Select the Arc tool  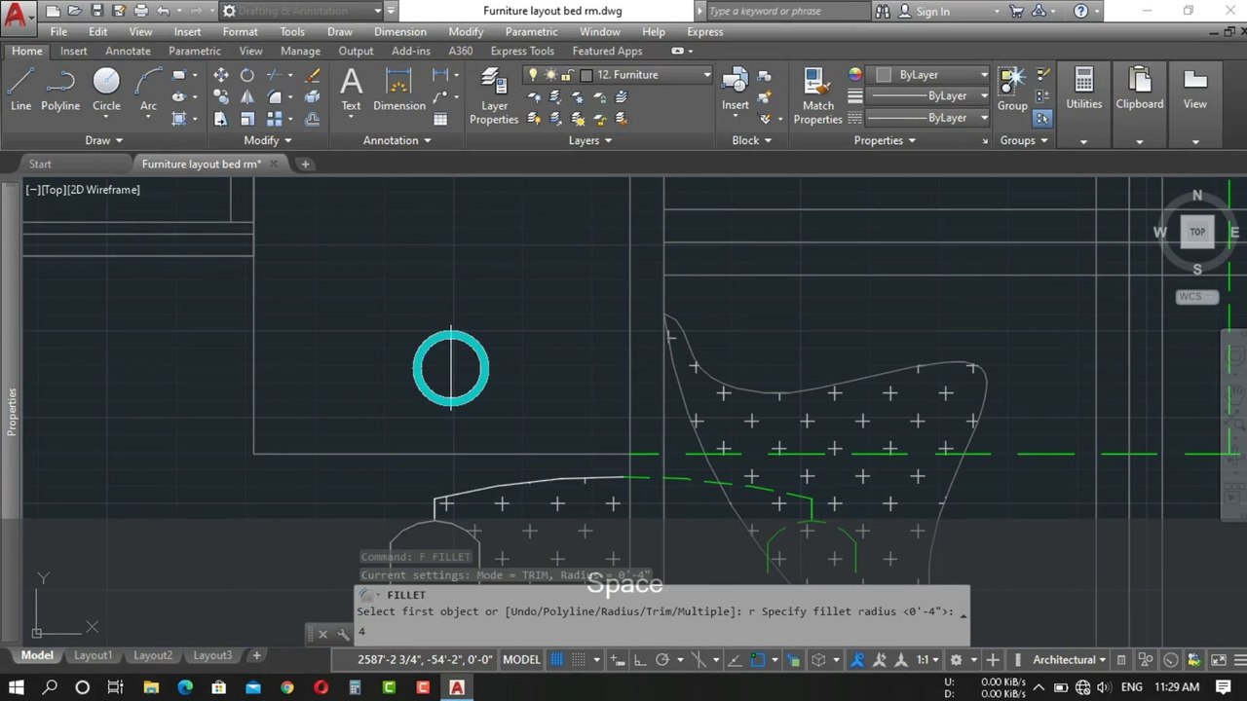click(x=148, y=90)
